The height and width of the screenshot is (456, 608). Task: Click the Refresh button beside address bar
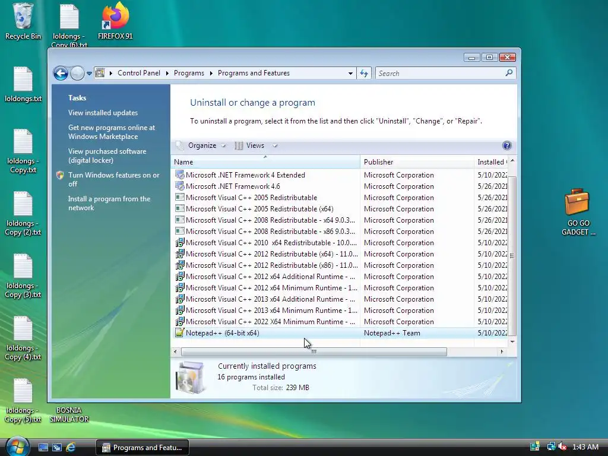coord(364,73)
